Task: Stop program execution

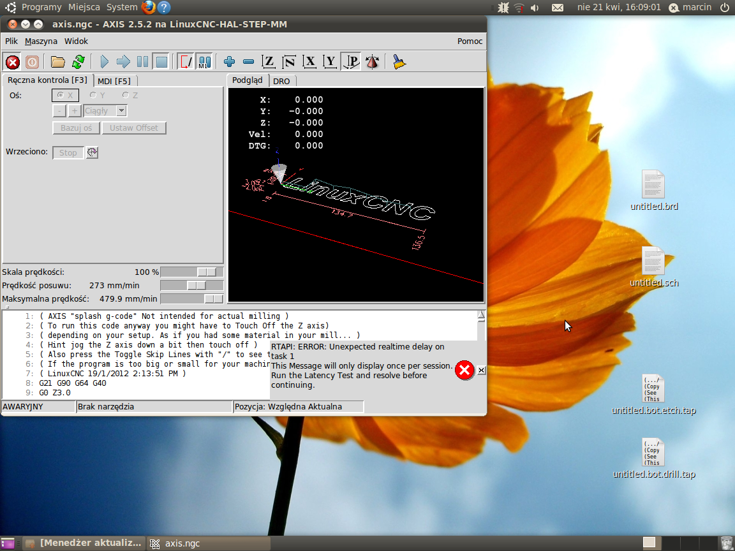Action: point(161,62)
